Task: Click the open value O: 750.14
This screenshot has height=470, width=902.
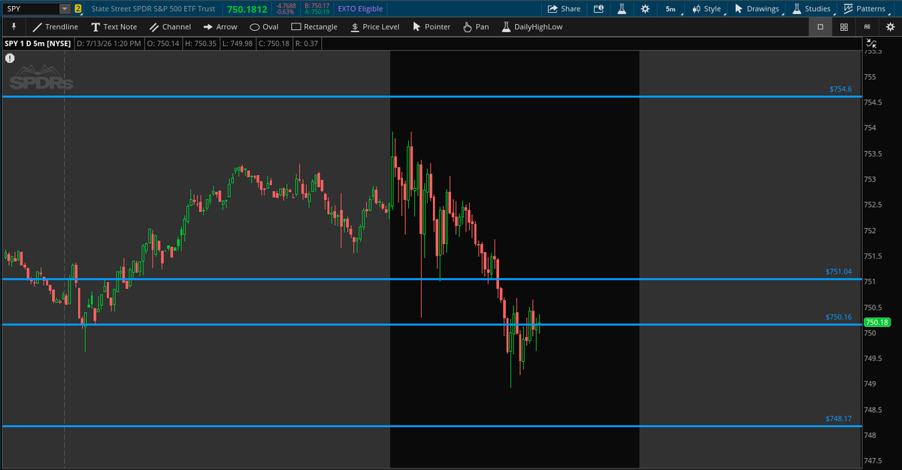Action: (x=163, y=44)
